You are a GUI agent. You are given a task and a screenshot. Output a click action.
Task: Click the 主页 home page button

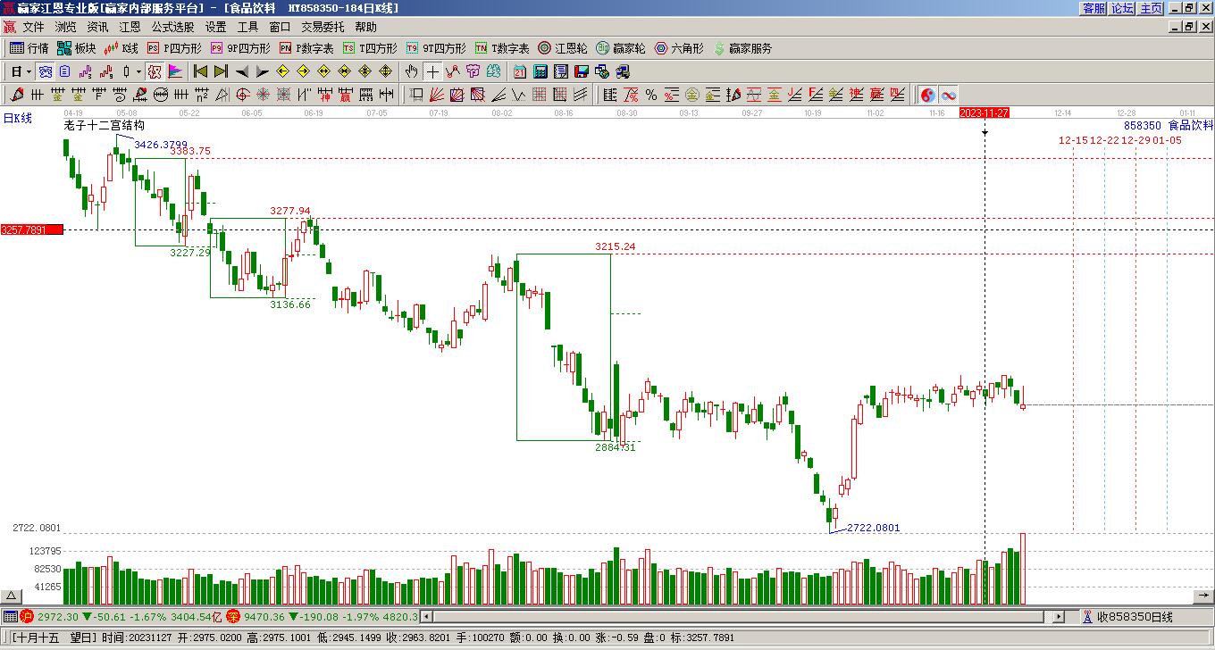coord(1151,8)
